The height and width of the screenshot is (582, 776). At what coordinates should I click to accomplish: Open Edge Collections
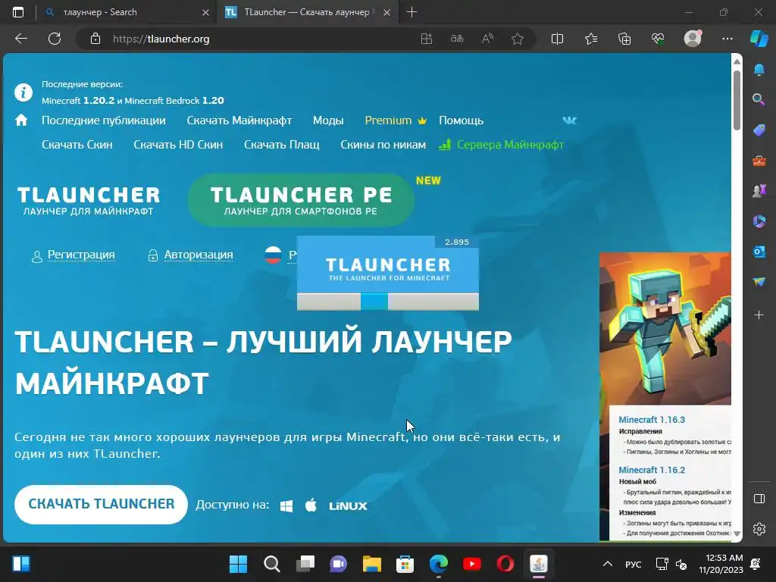pyautogui.click(x=624, y=39)
